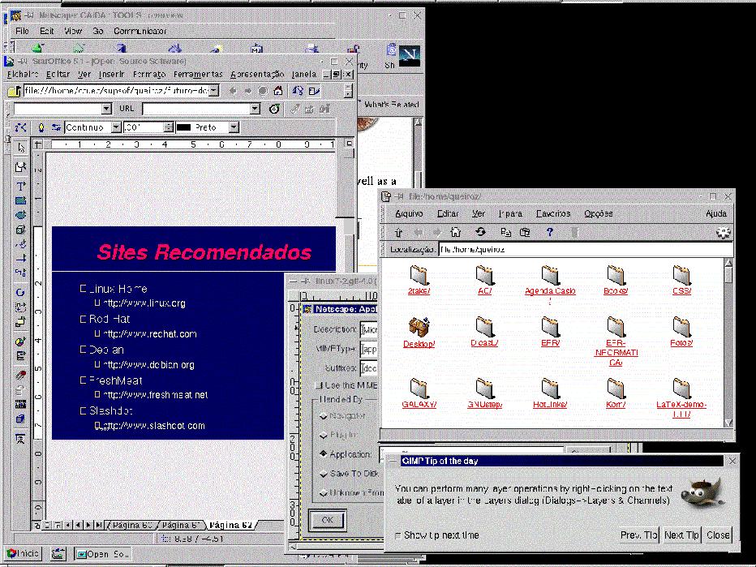Viewport: 756px width, 567px height.
Task: Click the 'Sites Recomendados' slide title
Action: (x=204, y=252)
